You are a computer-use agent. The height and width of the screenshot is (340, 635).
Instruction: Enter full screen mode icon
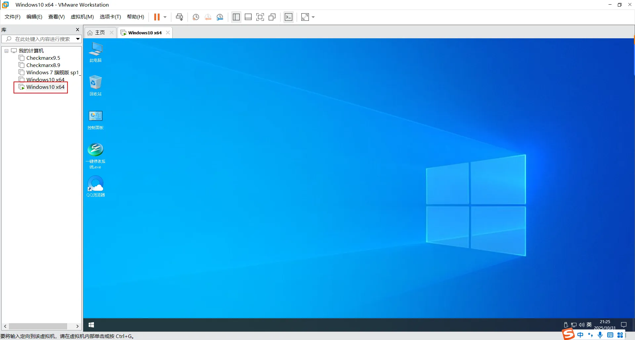(x=260, y=17)
